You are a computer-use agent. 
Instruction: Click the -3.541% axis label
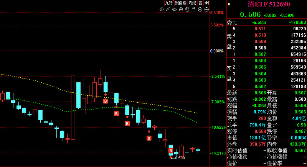(x=218, y=76)
